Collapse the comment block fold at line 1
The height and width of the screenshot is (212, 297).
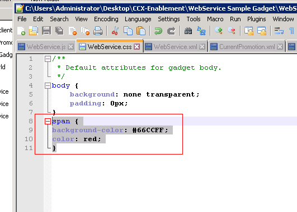pyautogui.click(x=48, y=59)
